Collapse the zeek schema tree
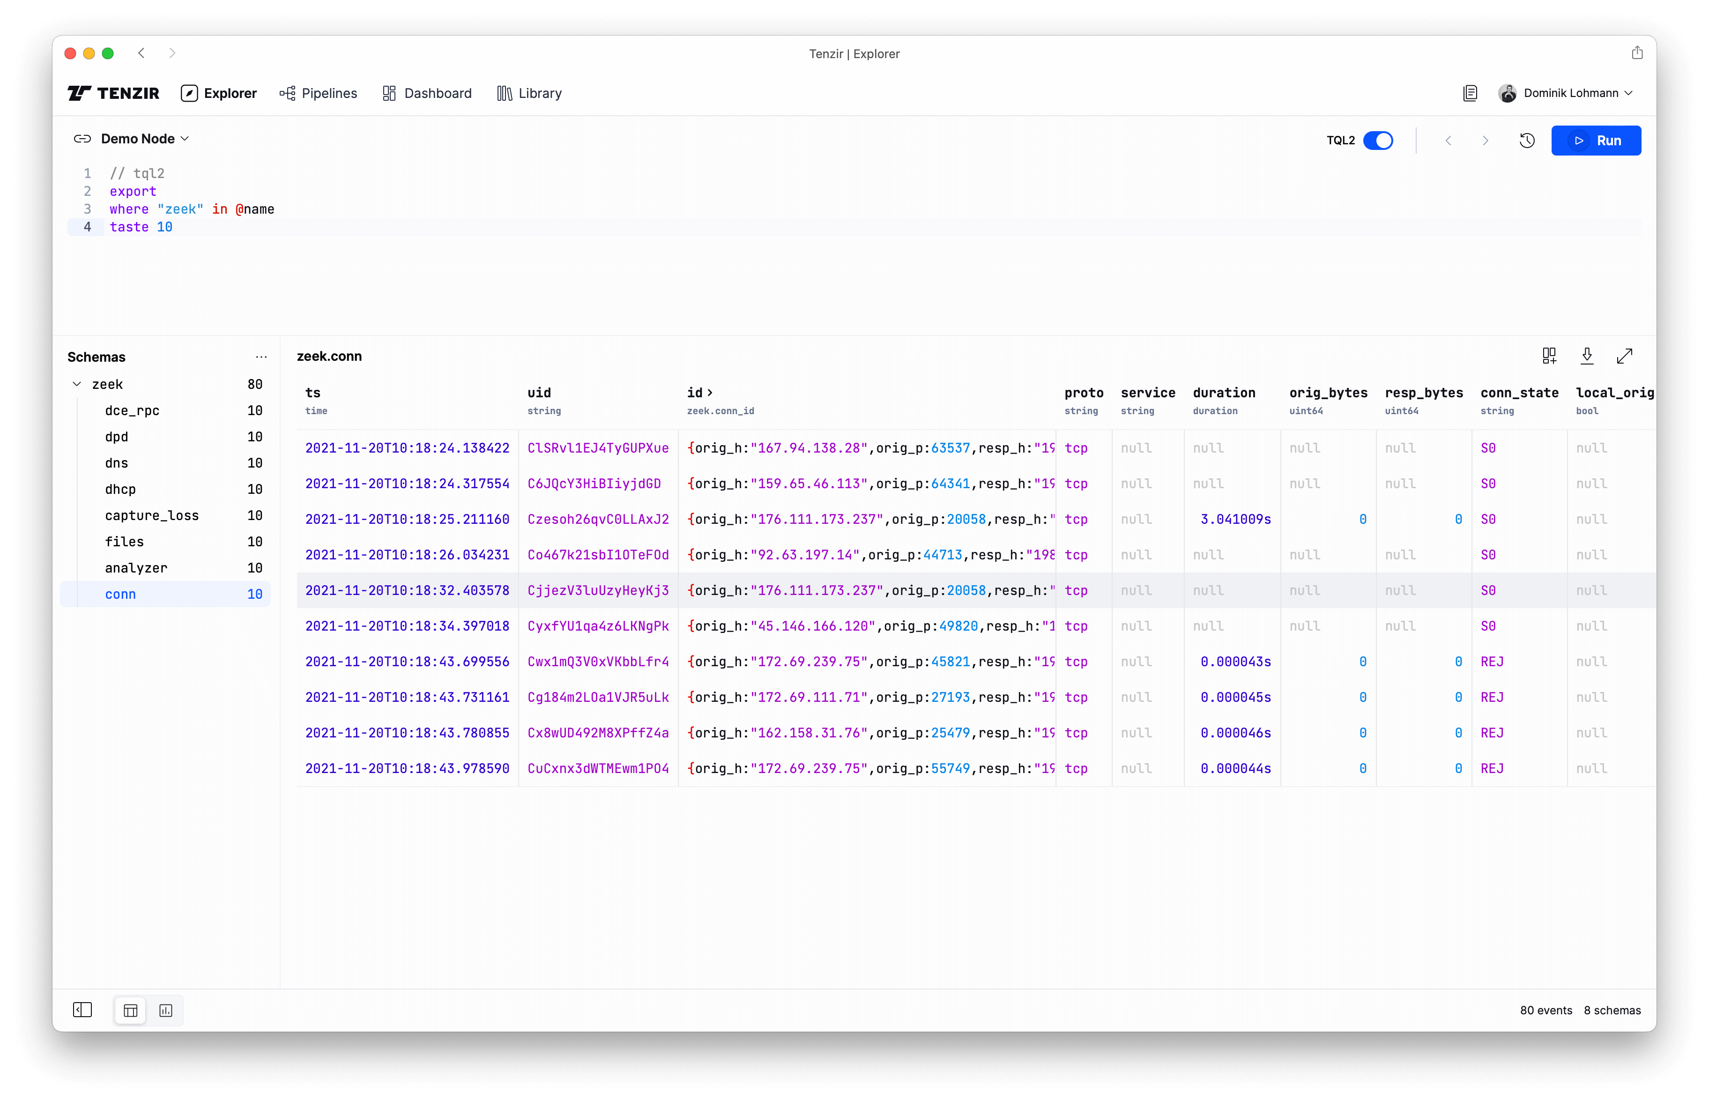The width and height of the screenshot is (1709, 1101). click(76, 385)
